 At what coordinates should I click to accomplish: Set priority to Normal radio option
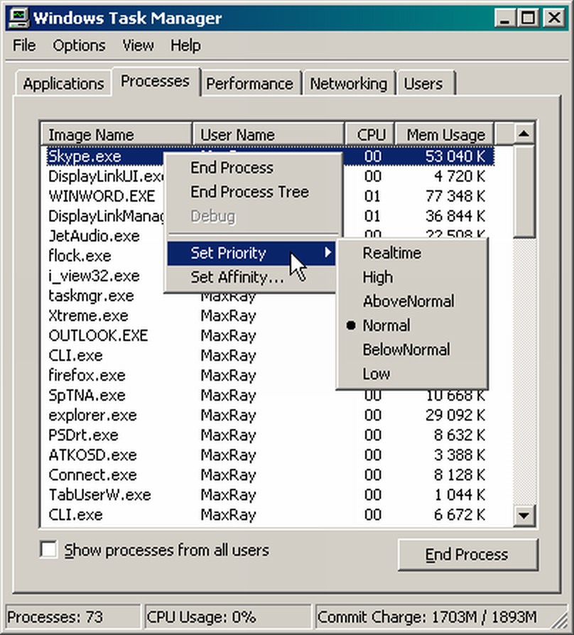[386, 325]
